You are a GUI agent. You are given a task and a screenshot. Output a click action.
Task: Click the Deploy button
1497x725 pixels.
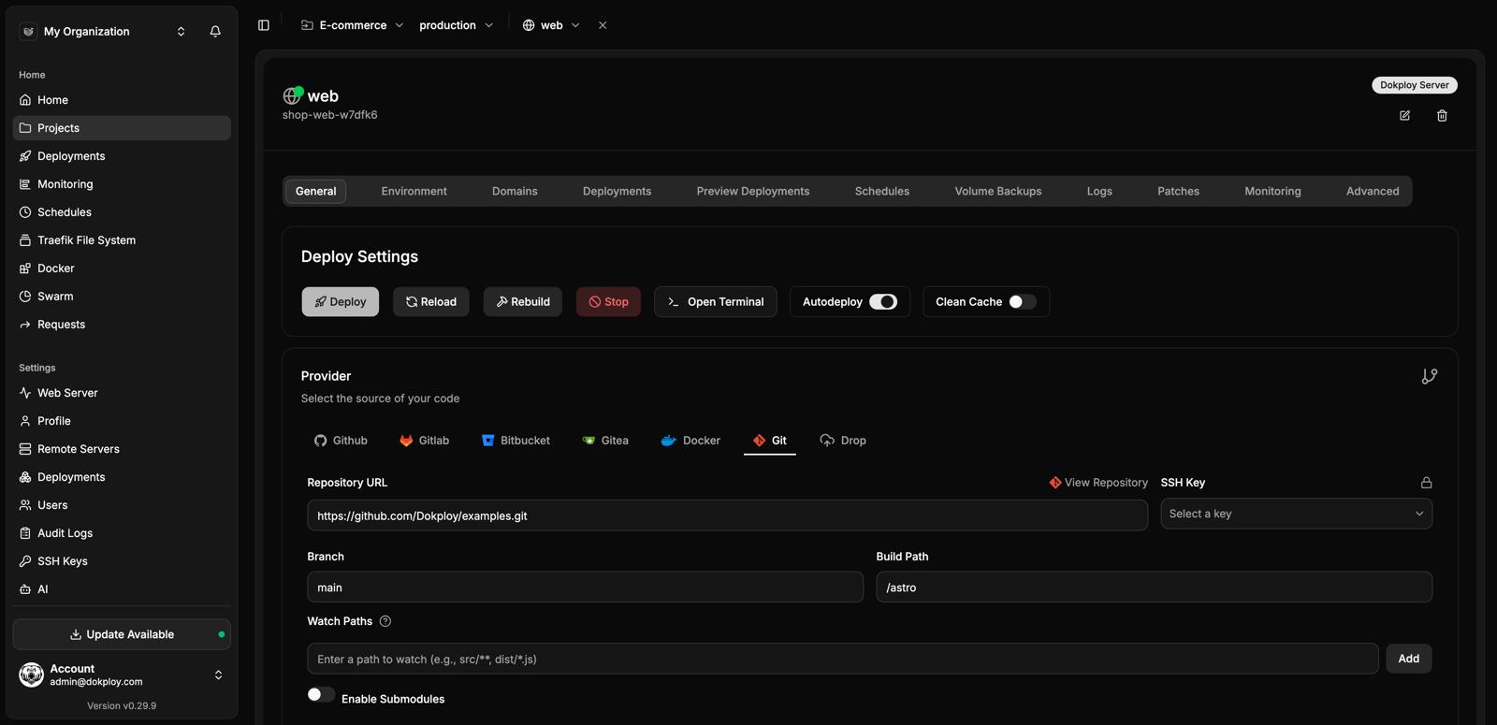point(341,302)
